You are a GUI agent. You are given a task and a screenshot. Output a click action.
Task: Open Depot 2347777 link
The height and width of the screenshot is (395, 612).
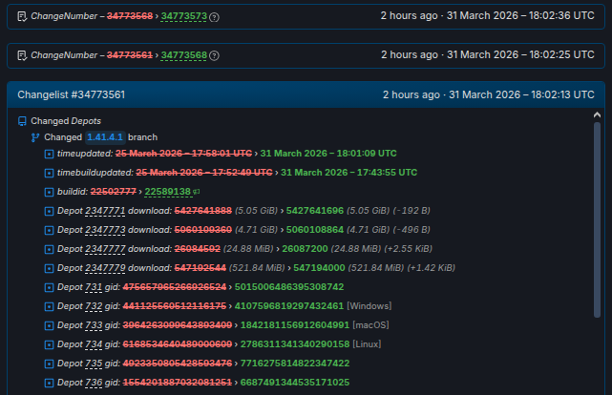tap(105, 249)
